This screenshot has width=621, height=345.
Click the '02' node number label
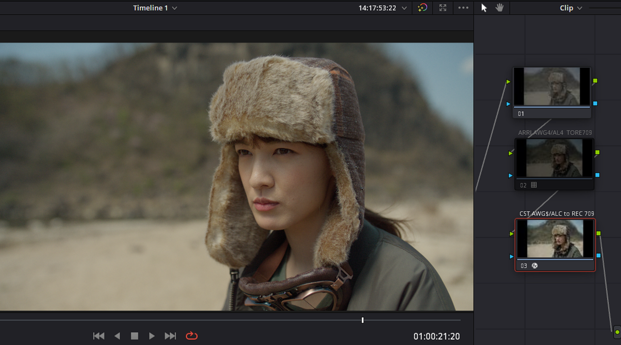(523, 185)
